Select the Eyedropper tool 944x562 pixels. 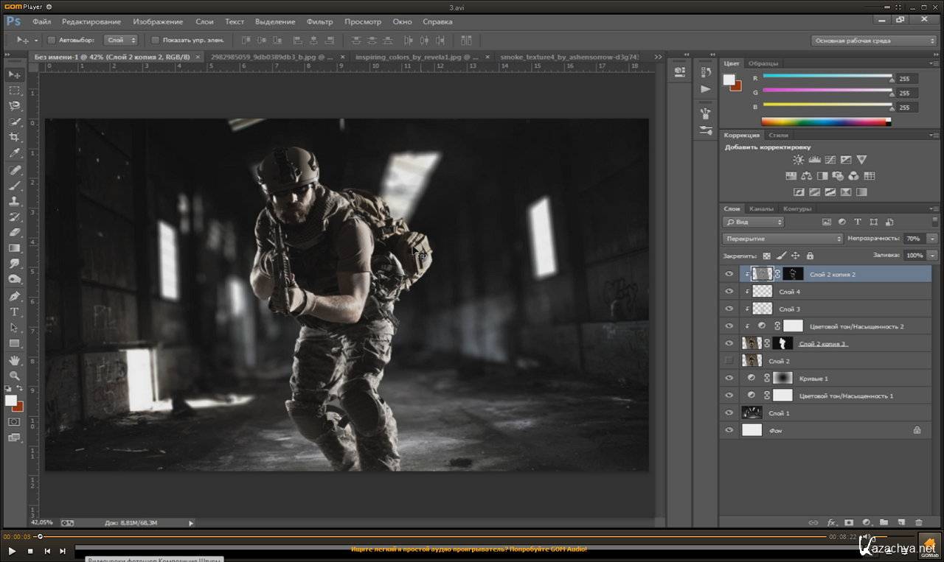coord(14,154)
